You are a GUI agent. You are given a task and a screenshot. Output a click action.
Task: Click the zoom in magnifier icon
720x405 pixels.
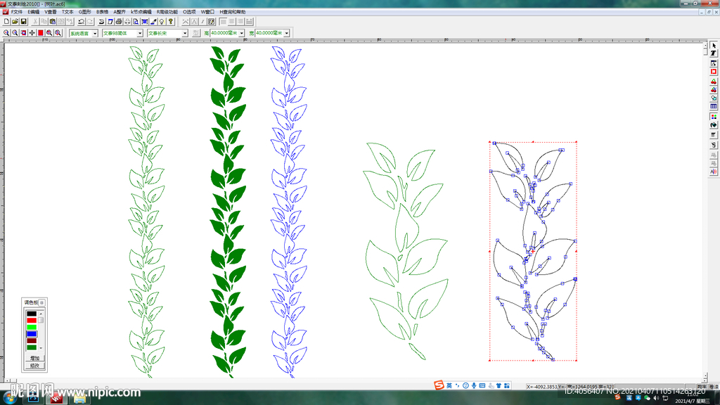click(6, 33)
